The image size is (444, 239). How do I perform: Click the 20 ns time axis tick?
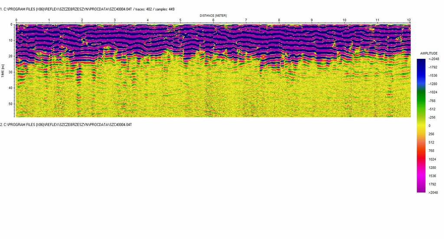tap(11, 56)
